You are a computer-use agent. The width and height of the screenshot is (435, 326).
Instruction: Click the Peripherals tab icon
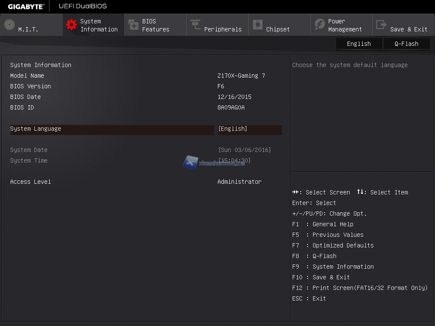click(195, 25)
